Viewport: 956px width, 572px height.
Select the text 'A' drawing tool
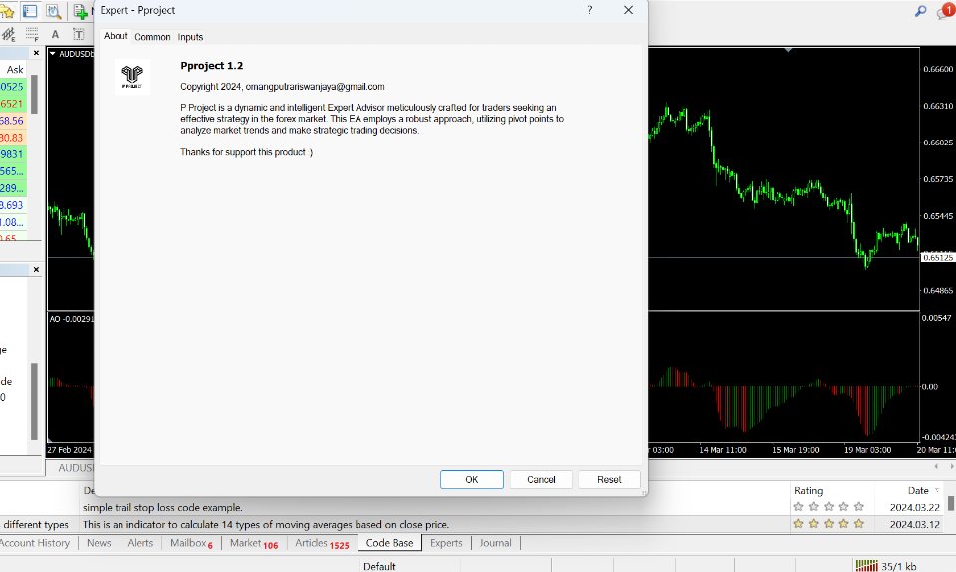(x=55, y=34)
